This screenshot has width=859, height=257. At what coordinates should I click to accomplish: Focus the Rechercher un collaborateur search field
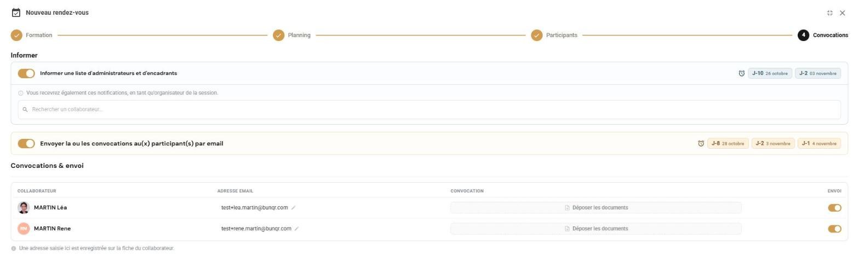(x=429, y=109)
